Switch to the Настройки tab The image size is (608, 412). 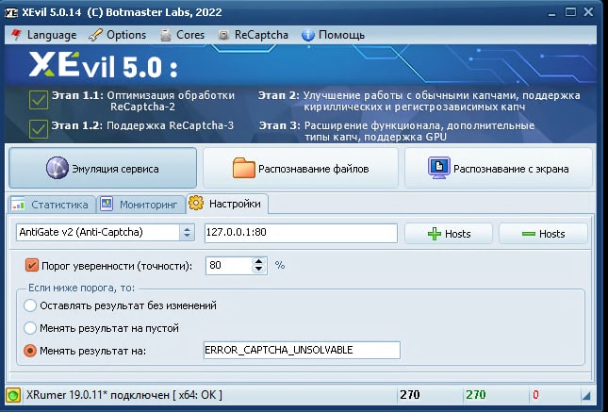(227, 204)
